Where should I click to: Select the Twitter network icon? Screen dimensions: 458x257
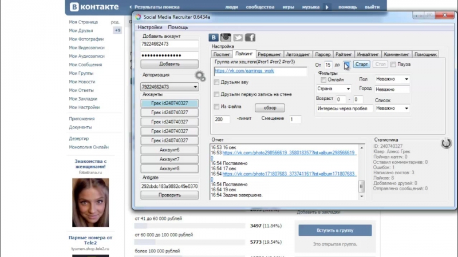238,37
